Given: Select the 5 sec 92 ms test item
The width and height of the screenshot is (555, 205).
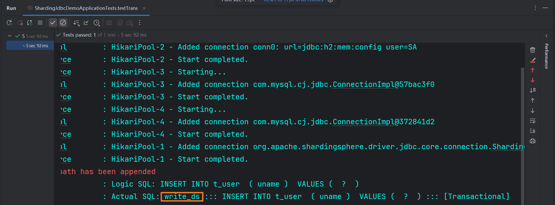Looking at the screenshot, I should (37, 45).
